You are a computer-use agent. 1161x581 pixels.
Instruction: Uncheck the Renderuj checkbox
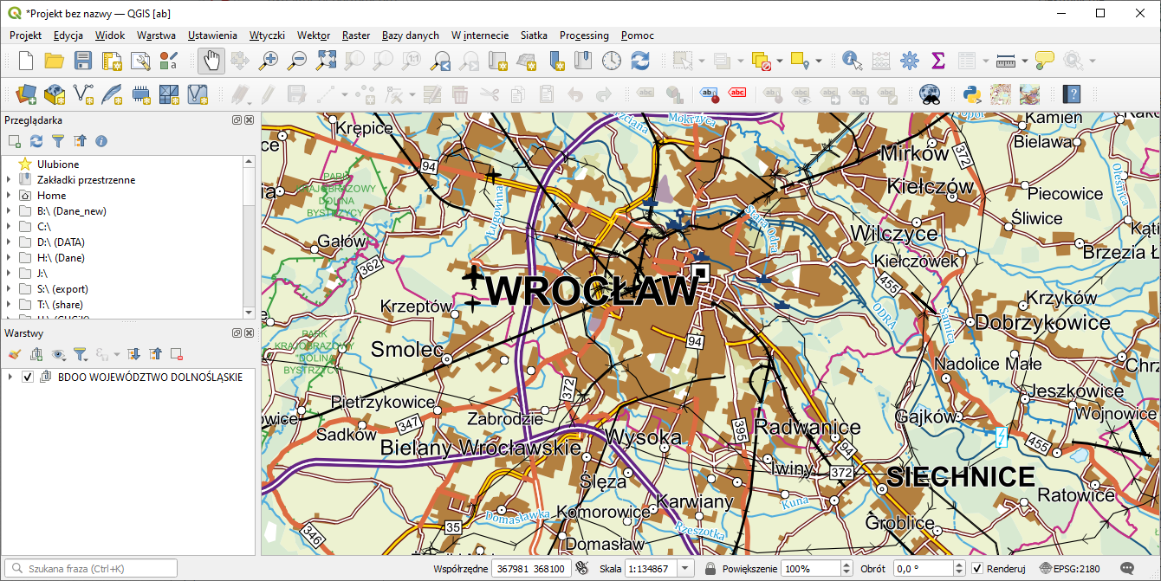[x=977, y=569]
